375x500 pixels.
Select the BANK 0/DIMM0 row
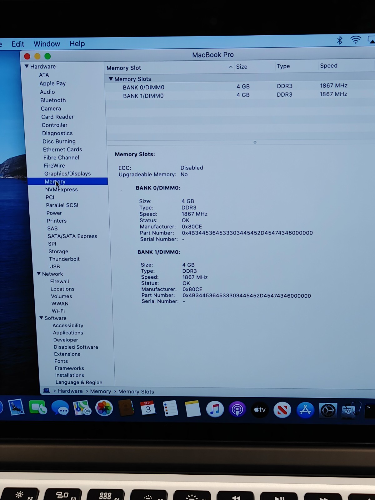pyautogui.click(x=240, y=87)
